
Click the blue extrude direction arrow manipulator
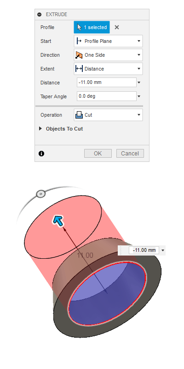[x=58, y=221]
